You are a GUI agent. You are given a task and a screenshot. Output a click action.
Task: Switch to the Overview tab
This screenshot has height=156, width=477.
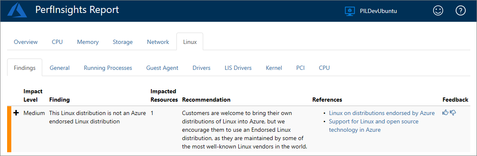pyautogui.click(x=26, y=42)
